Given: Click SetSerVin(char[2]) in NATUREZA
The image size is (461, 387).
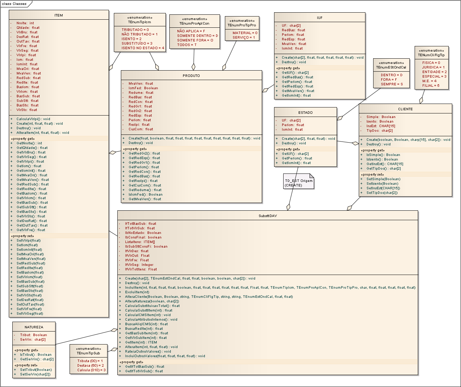Looking at the screenshot, I should [x=35, y=374].
